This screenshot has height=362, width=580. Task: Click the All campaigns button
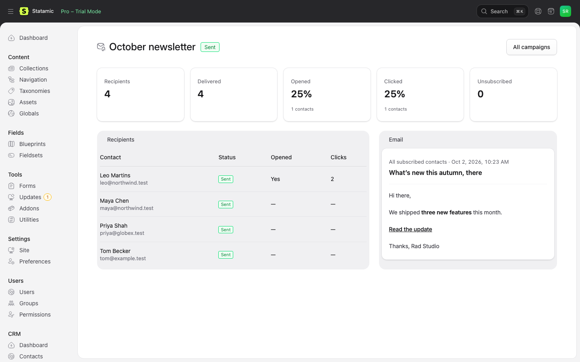[x=531, y=47]
